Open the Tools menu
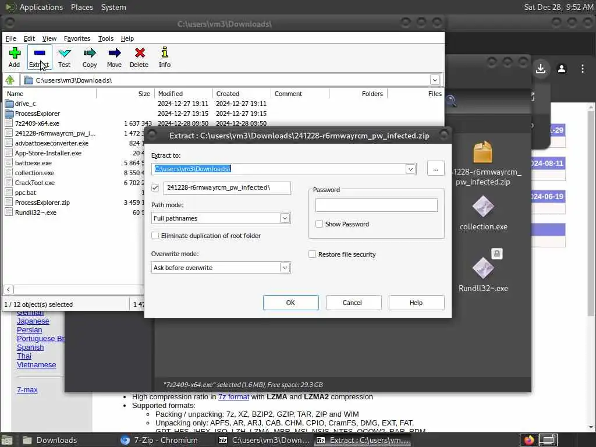The image size is (596, 447). [x=106, y=38]
